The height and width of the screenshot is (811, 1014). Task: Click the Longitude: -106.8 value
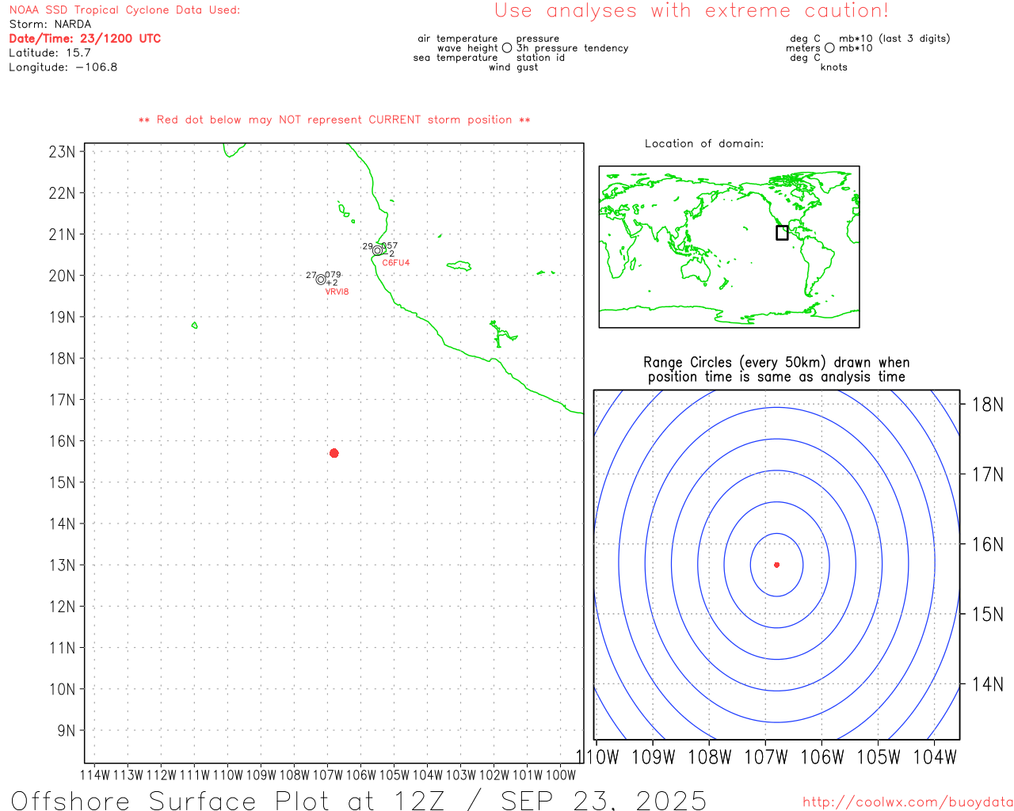(63, 67)
